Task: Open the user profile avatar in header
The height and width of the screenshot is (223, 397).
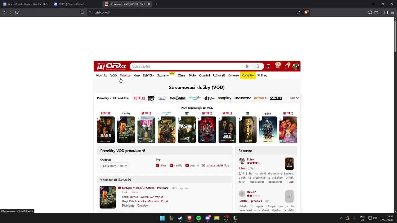Action: [x=296, y=66]
